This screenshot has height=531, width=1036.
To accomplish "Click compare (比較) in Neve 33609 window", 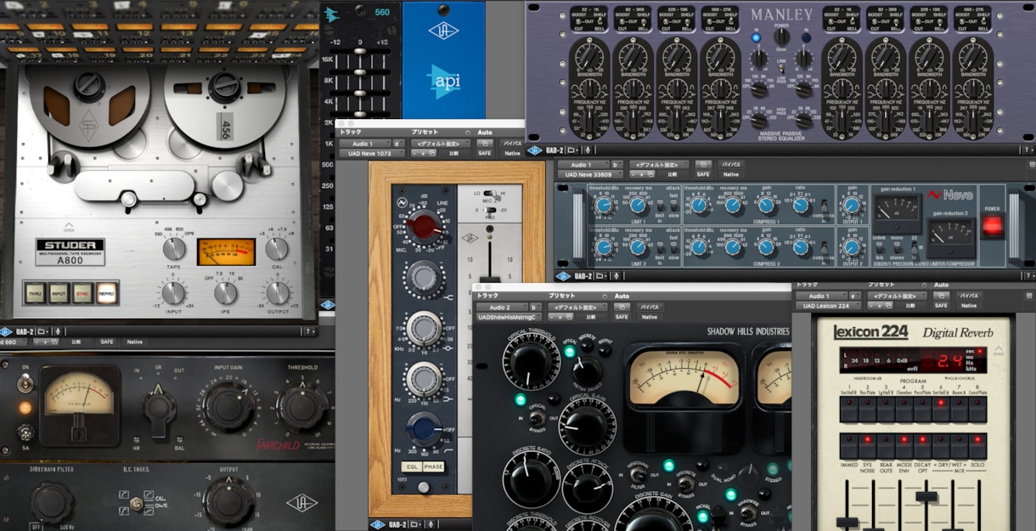I will pos(671,174).
